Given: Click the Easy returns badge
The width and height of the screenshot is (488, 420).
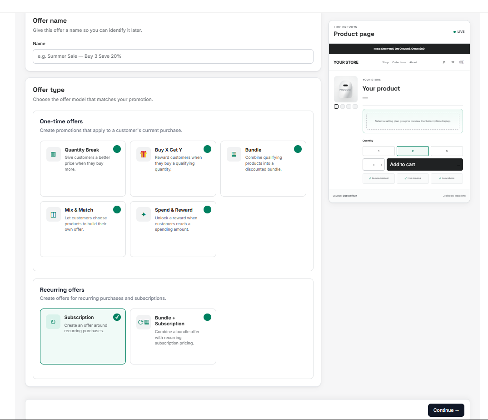Looking at the screenshot, I should [x=447, y=178].
